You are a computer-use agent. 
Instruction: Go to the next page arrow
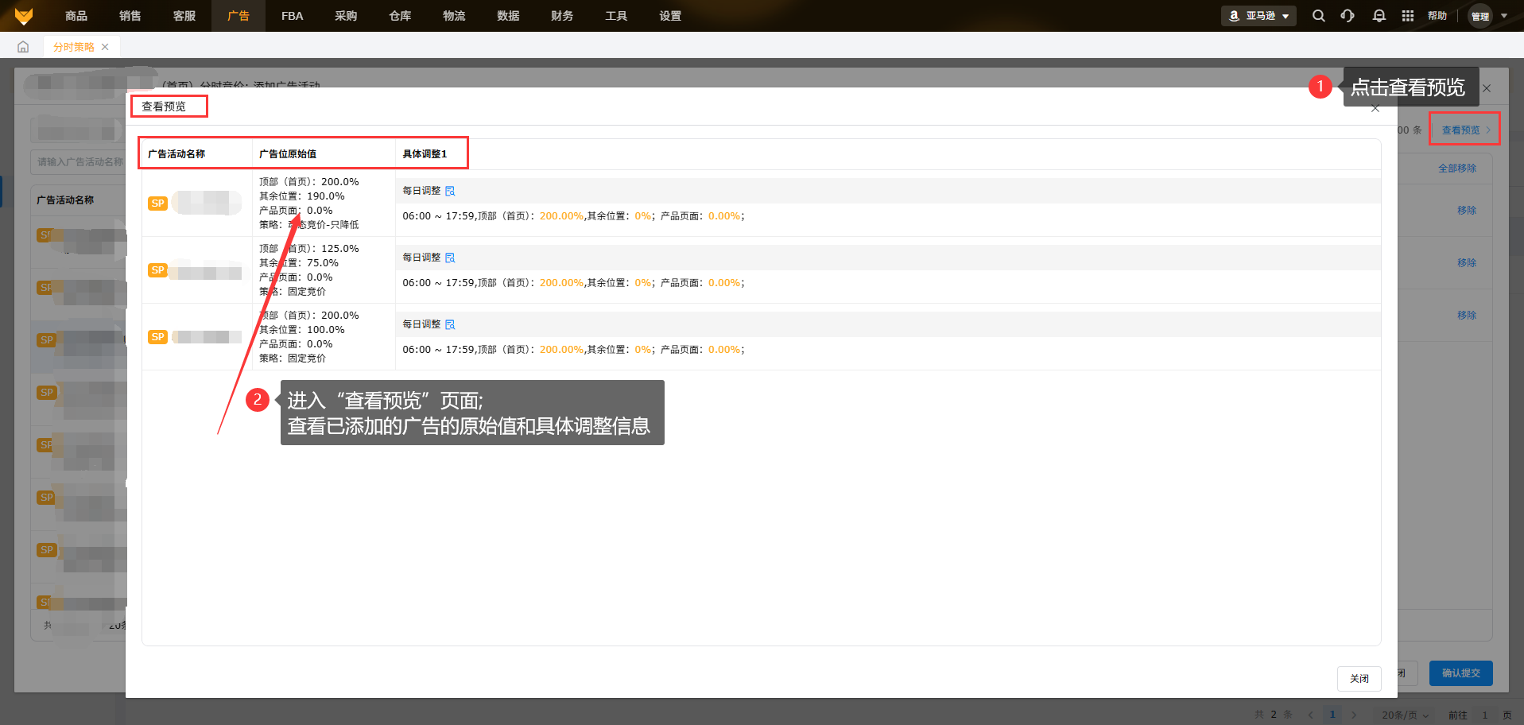click(1354, 715)
